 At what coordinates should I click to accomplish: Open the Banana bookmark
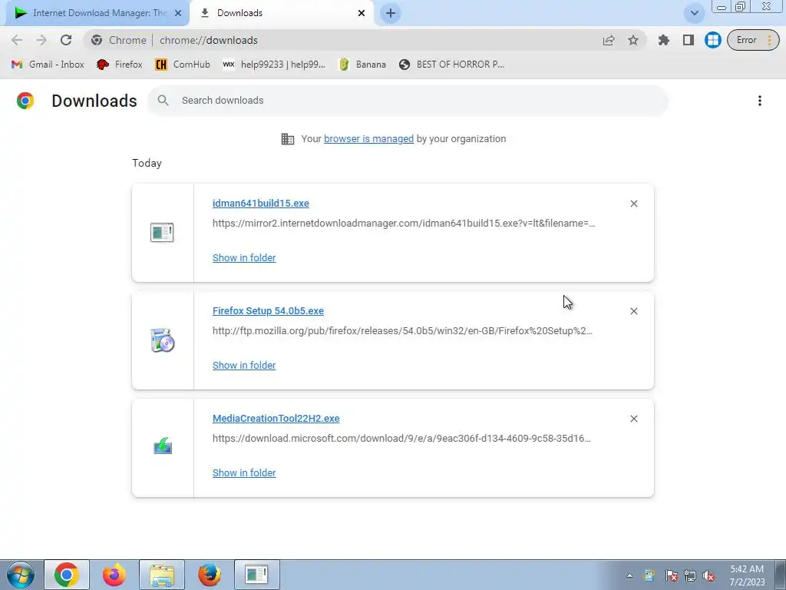coord(362,65)
